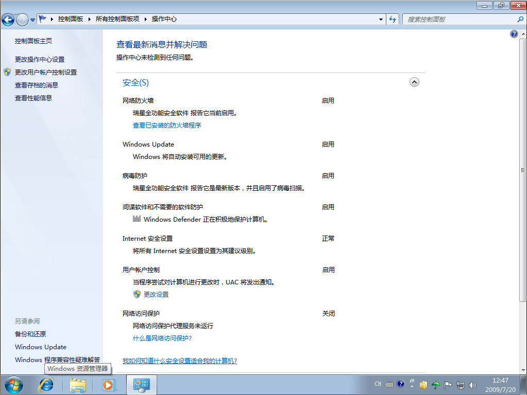Open the address bar history dropdown
This screenshot has width=527, height=395.
click(381, 19)
